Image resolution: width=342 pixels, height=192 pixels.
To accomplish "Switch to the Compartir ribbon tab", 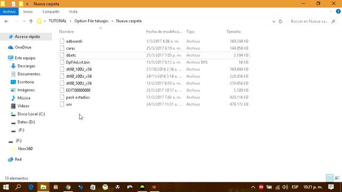I will [x=51, y=12].
